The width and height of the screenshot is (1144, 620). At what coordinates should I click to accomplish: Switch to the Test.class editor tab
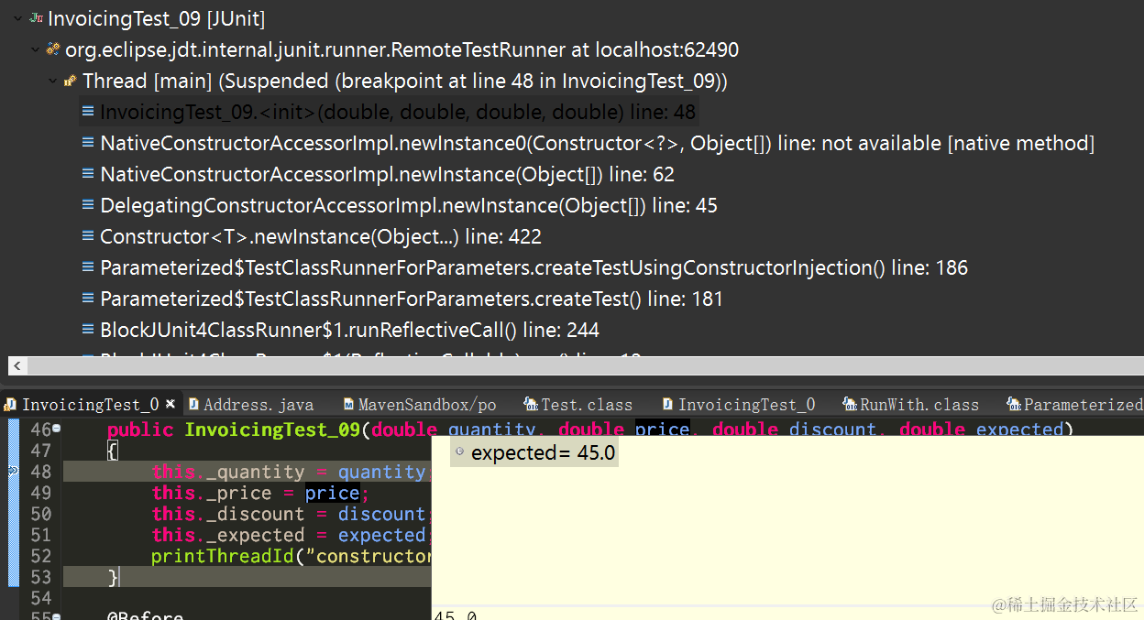pyautogui.click(x=578, y=404)
